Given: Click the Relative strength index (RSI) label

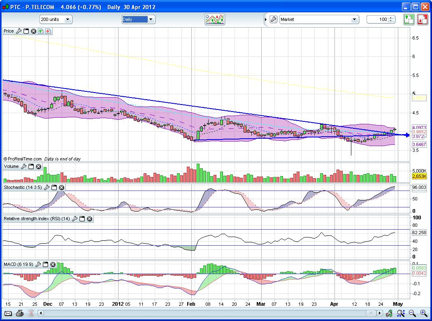Looking at the screenshot, I should [x=37, y=219].
